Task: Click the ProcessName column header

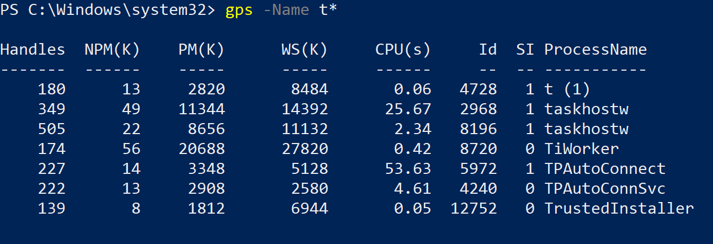Action: pos(595,50)
